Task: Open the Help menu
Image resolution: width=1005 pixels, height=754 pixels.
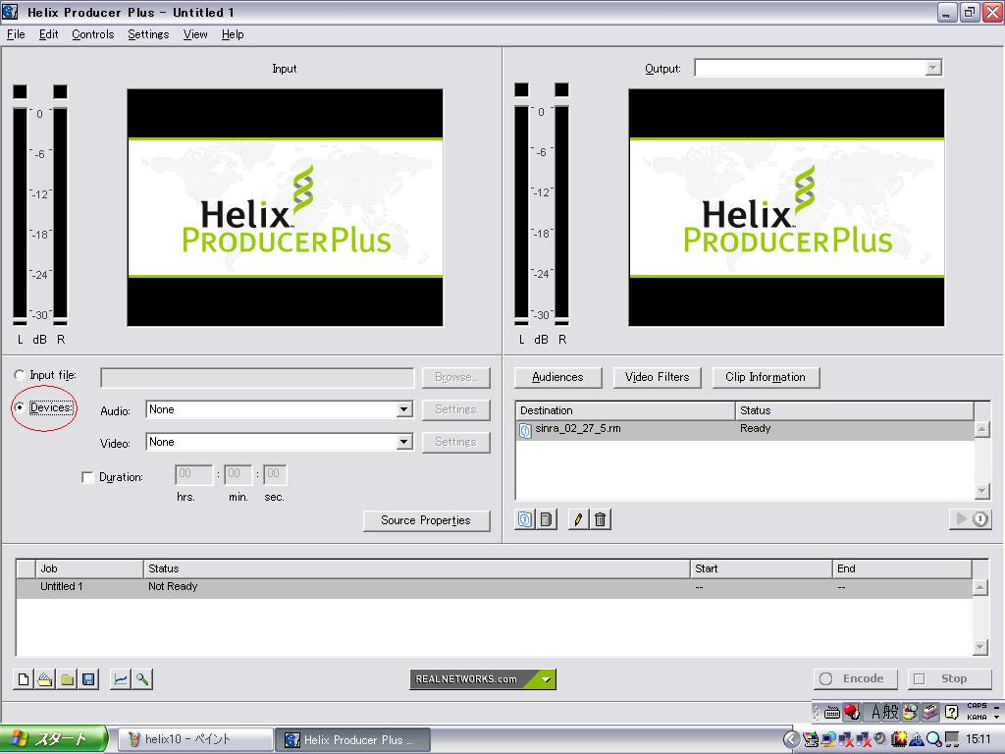Action: click(x=233, y=34)
